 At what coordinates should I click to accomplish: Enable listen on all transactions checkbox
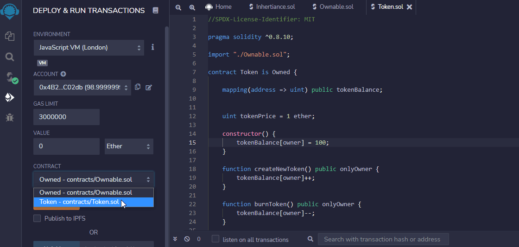point(215,239)
